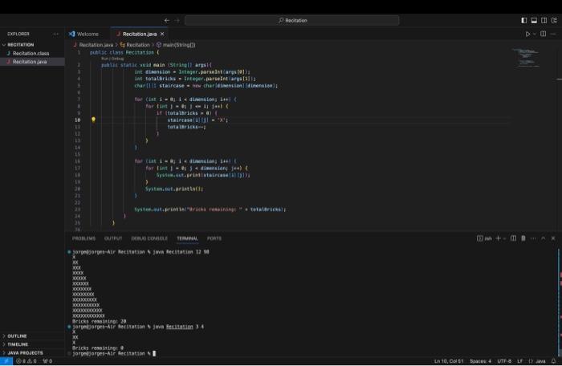Click the Recitation search command bar

pyautogui.click(x=292, y=20)
